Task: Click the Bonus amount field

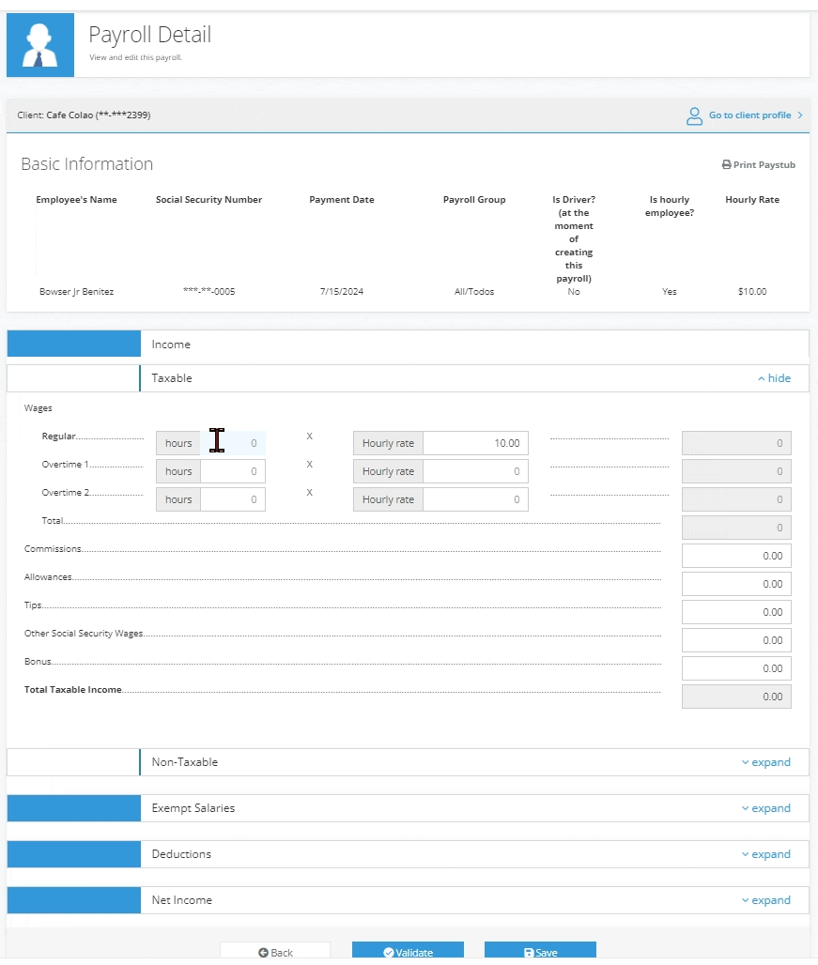Action: pos(736,668)
